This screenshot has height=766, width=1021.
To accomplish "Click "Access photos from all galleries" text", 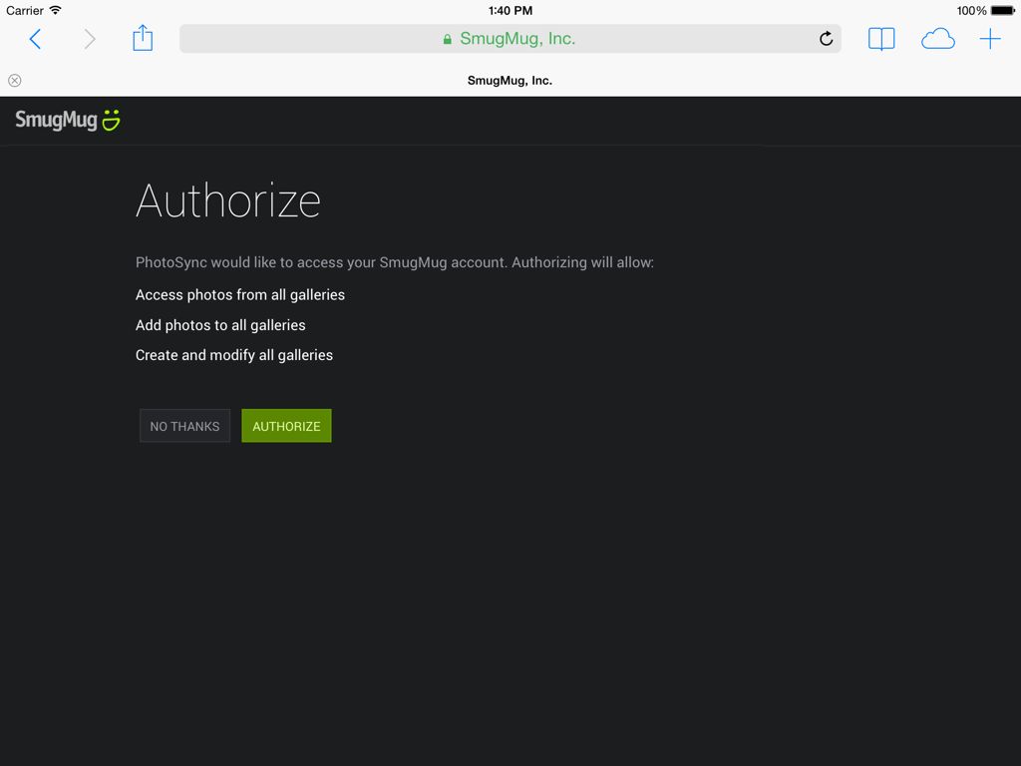I will [240, 295].
